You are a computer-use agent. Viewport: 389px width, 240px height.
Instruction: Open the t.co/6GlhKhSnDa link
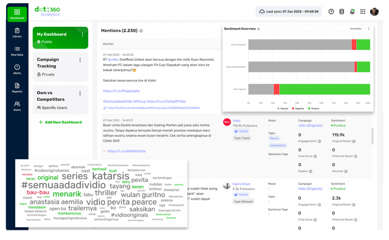click(126, 151)
